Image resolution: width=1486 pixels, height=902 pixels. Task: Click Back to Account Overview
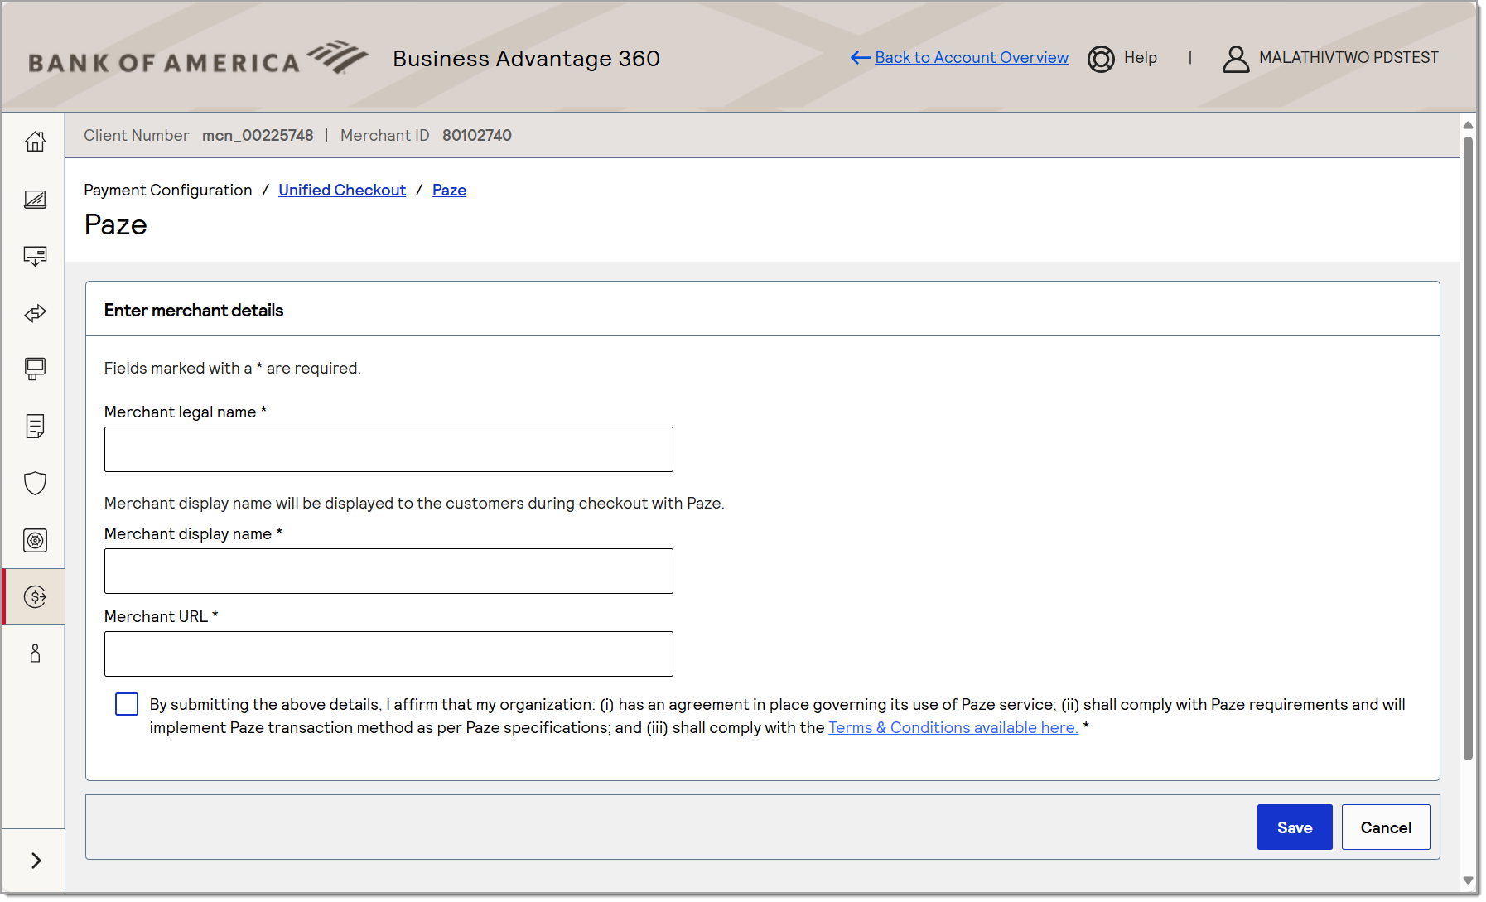coord(971,57)
